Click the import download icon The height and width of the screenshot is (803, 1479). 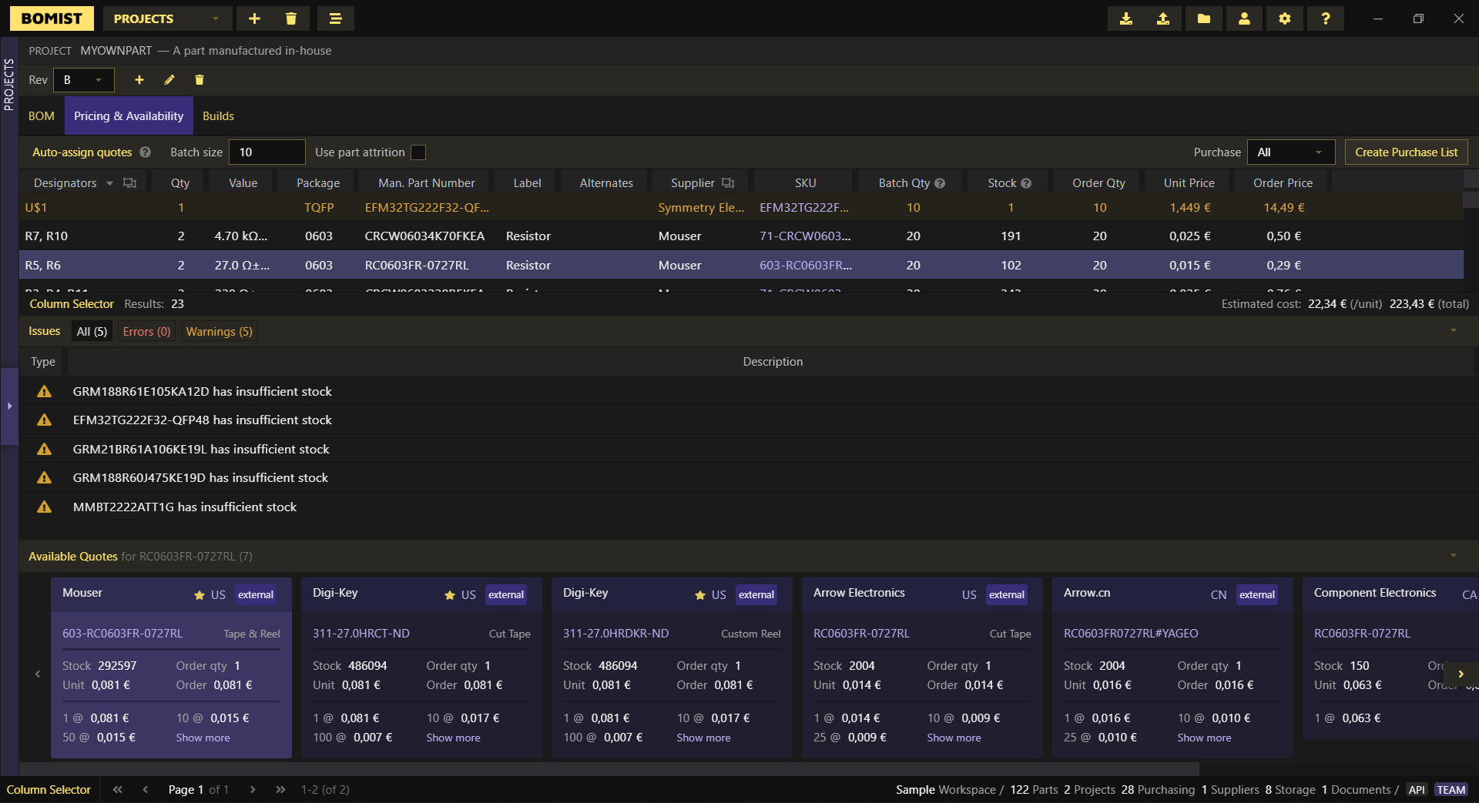[1126, 18]
